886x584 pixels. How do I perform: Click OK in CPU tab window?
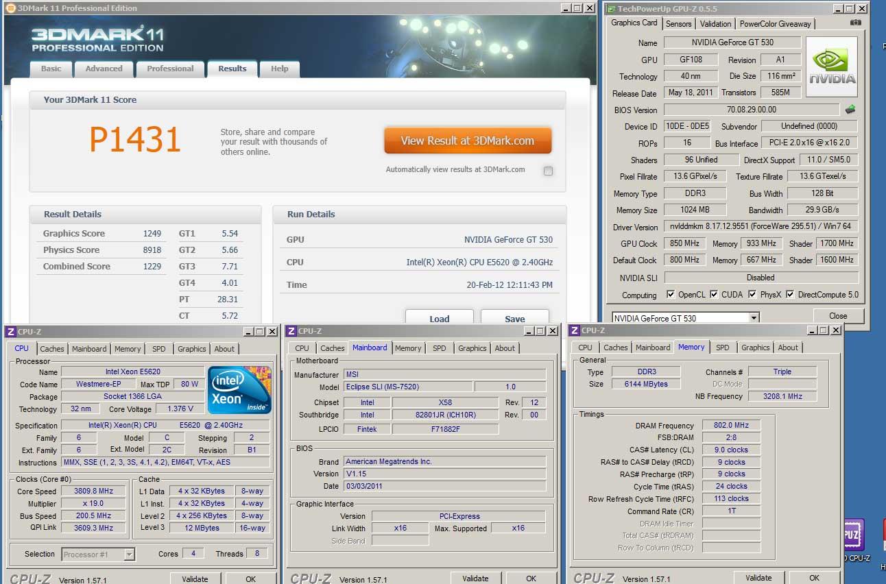click(251, 579)
